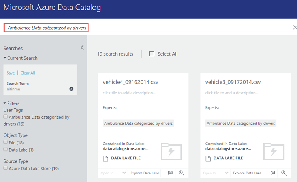
Task: Click datacatalogstore.azure... link on vehicle4 tile
Action: [126, 149]
